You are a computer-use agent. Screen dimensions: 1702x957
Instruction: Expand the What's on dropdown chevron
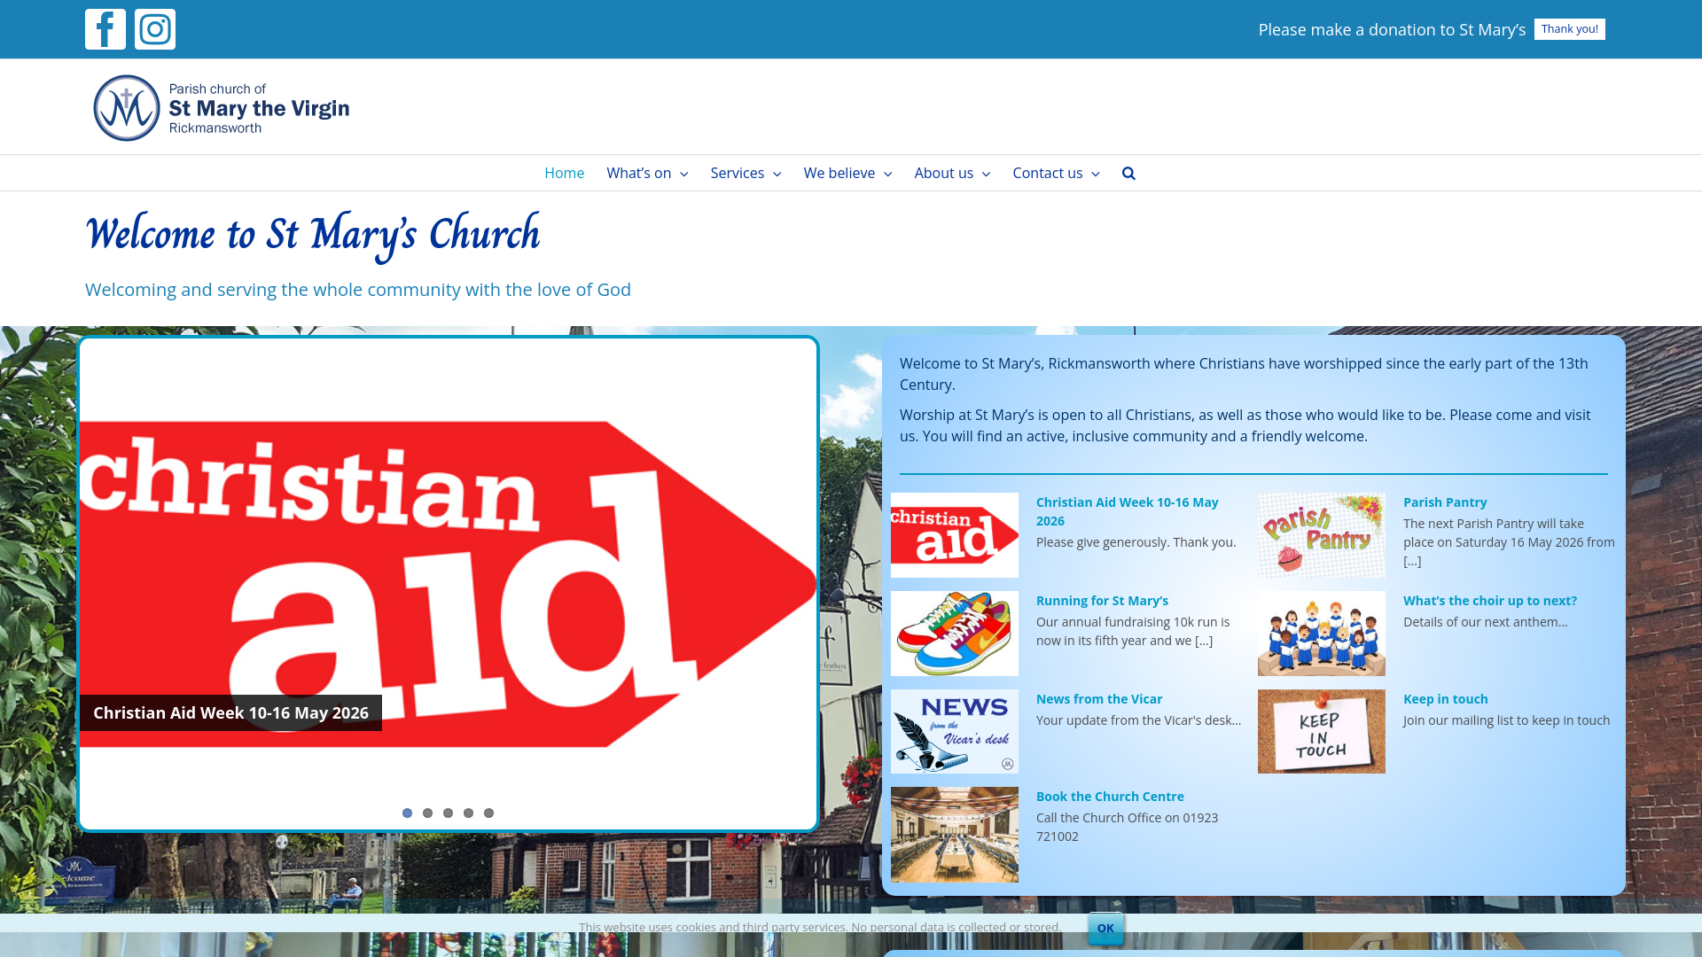pos(683,174)
